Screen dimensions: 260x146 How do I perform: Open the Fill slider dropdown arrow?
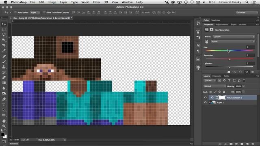243,92
